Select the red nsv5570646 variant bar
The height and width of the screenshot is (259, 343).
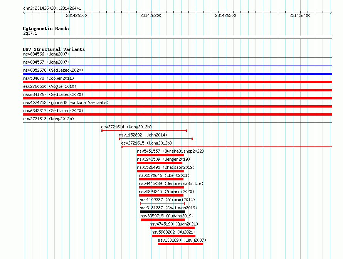pos(161,179)
